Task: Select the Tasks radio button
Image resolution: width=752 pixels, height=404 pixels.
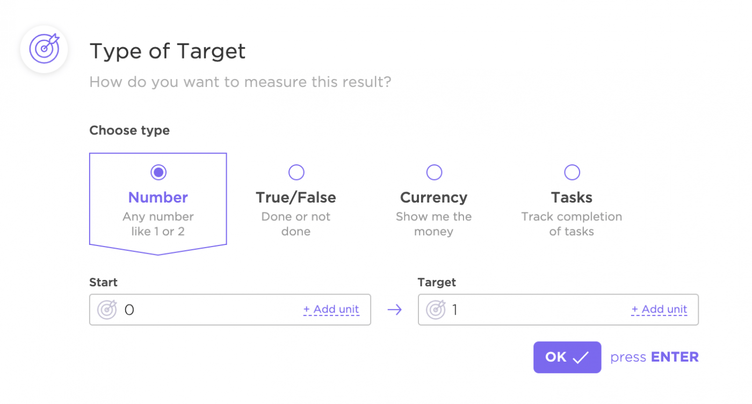Action: tap(572, 172)
